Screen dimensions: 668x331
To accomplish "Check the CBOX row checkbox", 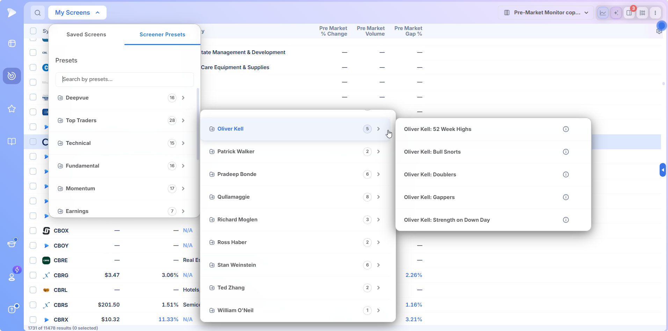I will point(33,230).
